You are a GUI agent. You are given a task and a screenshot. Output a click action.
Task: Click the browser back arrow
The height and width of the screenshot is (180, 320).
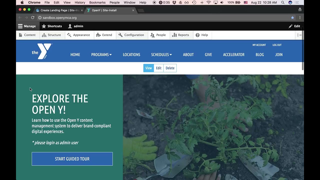20,17
